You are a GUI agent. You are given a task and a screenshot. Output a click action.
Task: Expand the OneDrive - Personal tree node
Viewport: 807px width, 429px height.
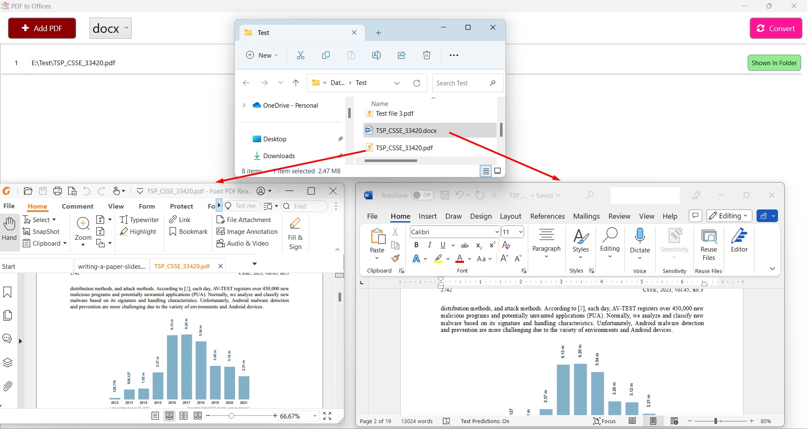pyautogui.click(x=244, y=105)
